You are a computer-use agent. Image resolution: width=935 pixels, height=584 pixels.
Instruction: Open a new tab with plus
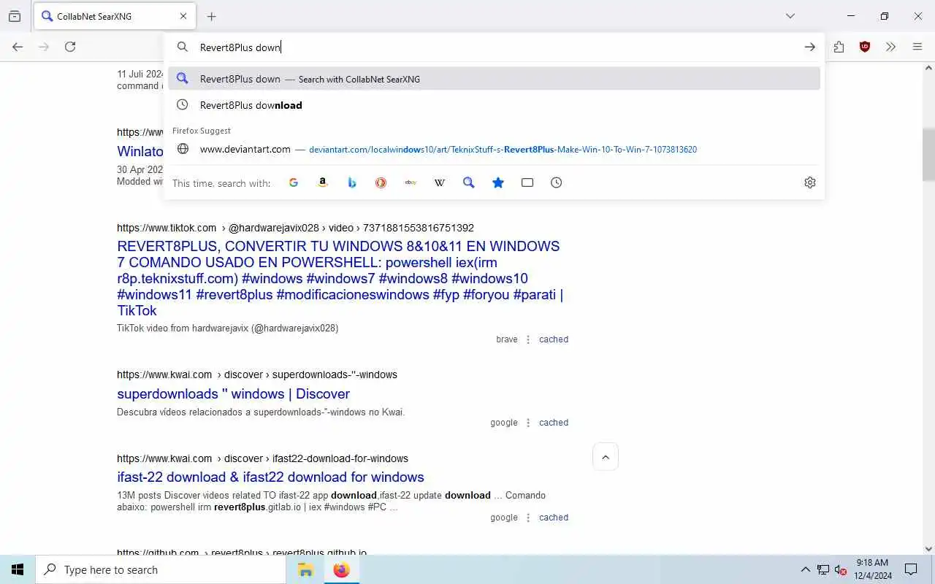coord(211,16)
